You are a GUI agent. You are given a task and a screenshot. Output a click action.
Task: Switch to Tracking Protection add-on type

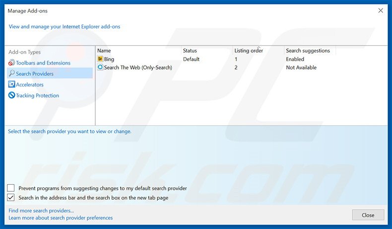point(38,95)
